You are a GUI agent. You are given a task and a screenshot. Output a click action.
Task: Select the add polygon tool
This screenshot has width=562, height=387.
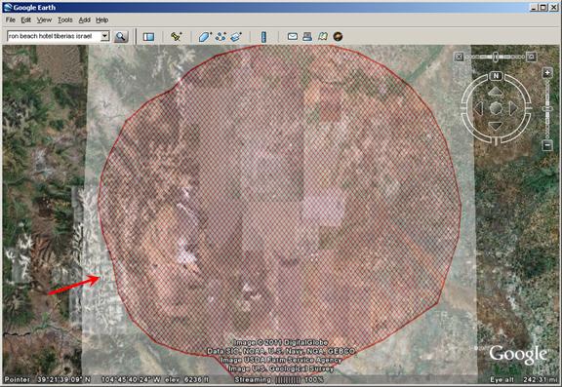[205, 36]
